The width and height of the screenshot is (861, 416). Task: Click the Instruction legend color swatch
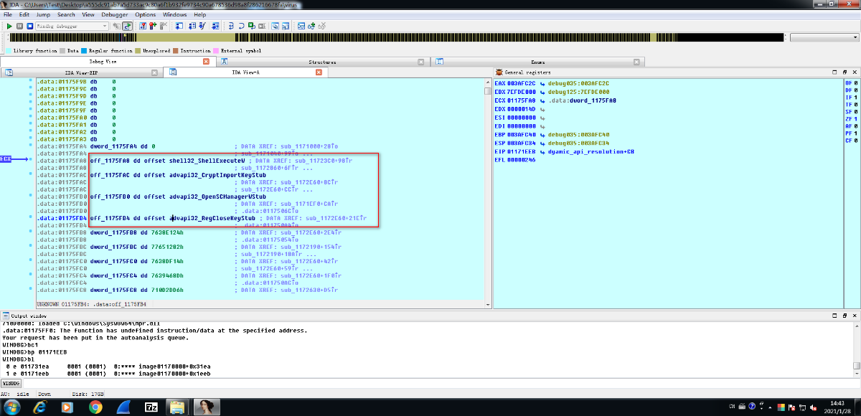click(x=176, y=51)
